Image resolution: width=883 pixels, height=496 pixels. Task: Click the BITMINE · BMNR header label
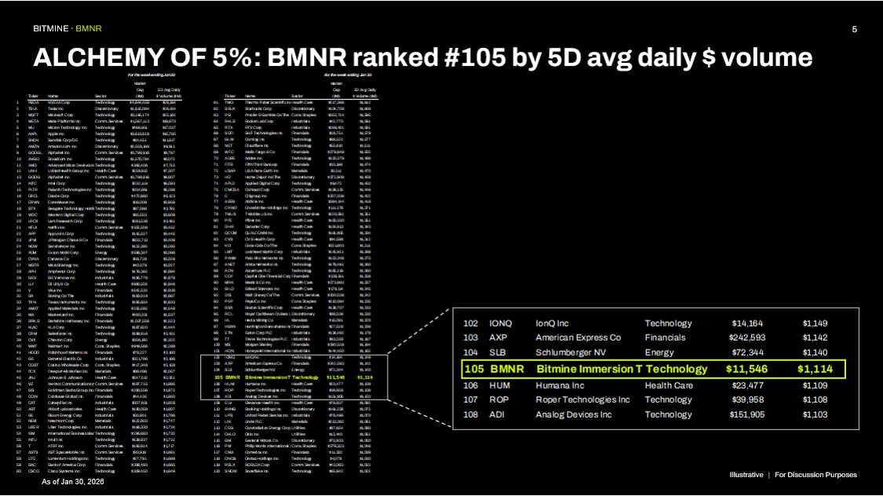click(67, 28)
